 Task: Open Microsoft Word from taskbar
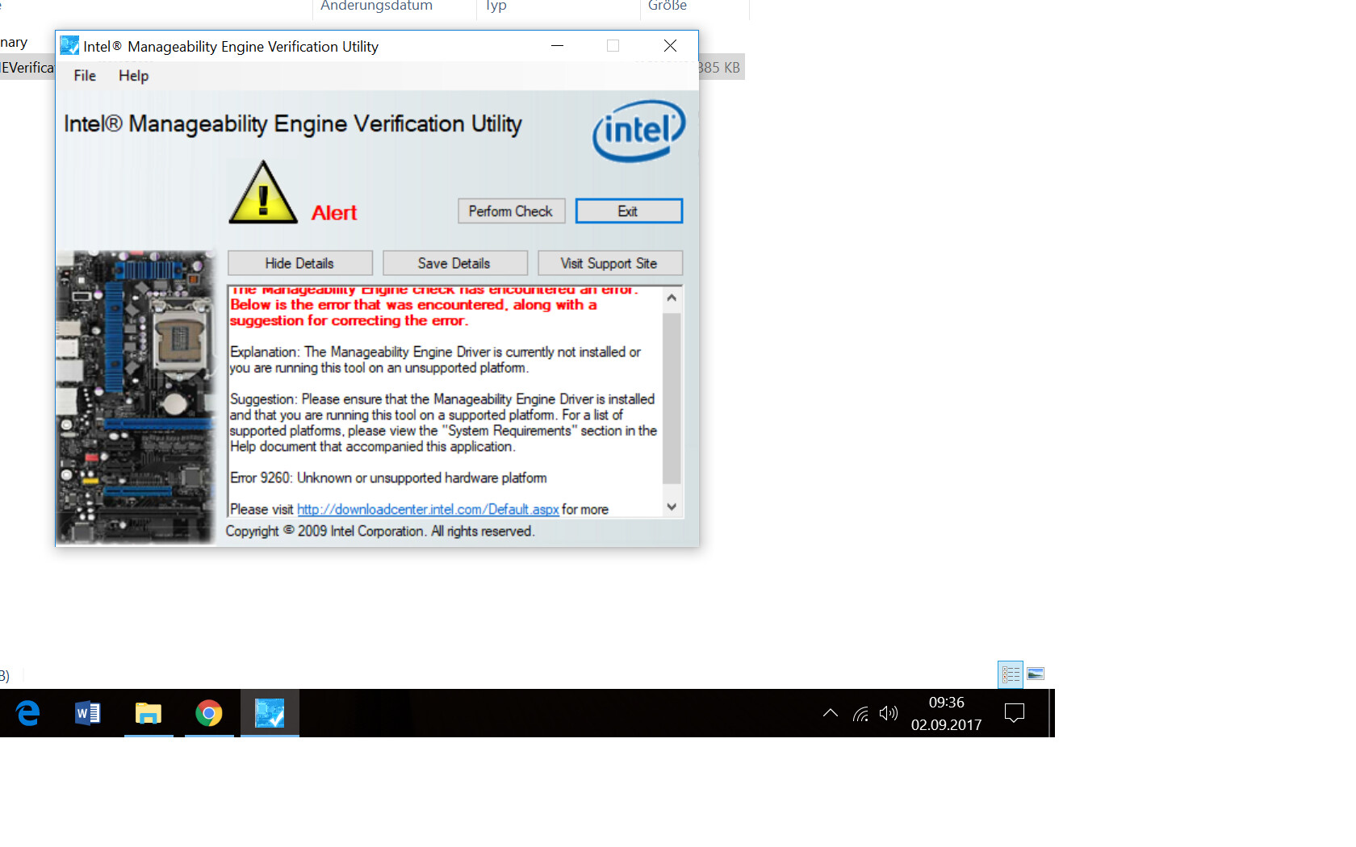tap(87, 713)
